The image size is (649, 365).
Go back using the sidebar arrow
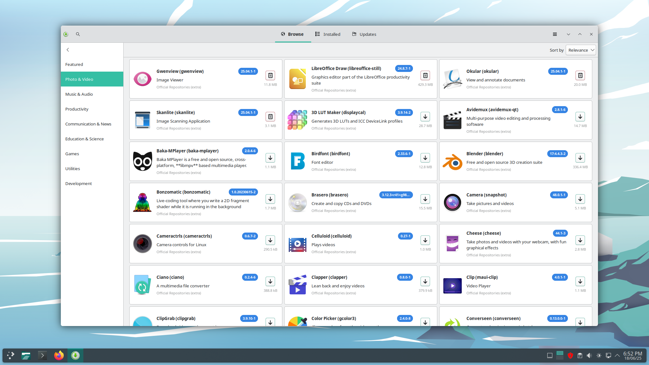point(68,50)
